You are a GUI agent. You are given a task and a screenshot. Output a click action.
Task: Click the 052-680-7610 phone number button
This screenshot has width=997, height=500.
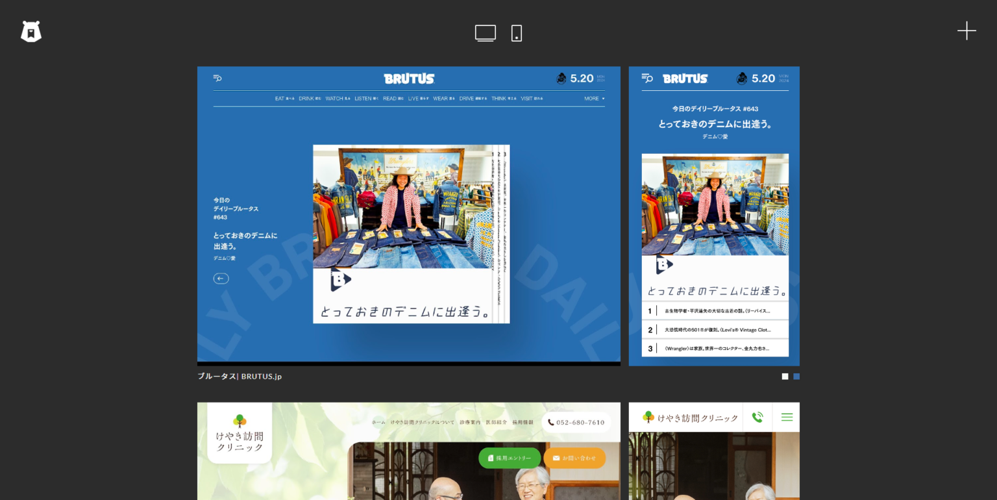pyautogui.click(x=576, y=422)
